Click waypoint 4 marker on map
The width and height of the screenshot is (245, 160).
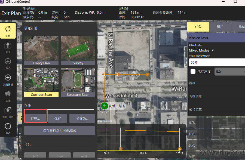point(147,75)
